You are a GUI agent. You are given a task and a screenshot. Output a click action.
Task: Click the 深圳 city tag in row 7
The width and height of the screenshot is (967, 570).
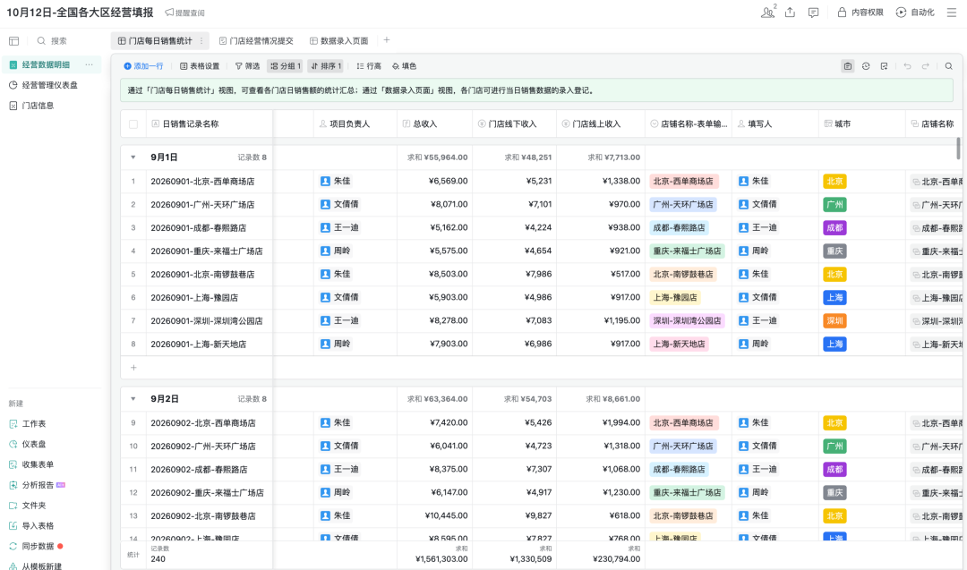834,321
